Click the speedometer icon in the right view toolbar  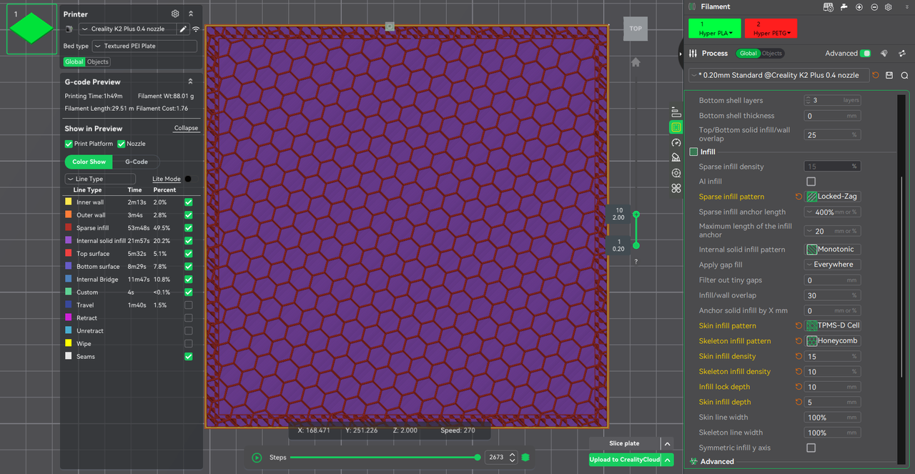(676, 143)
